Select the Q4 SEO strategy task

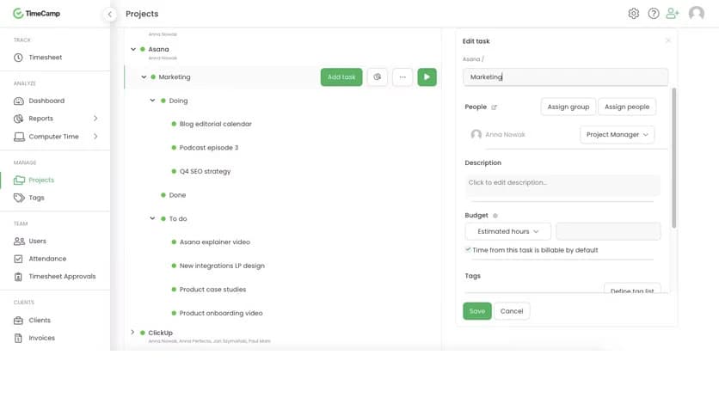(205, 171)
